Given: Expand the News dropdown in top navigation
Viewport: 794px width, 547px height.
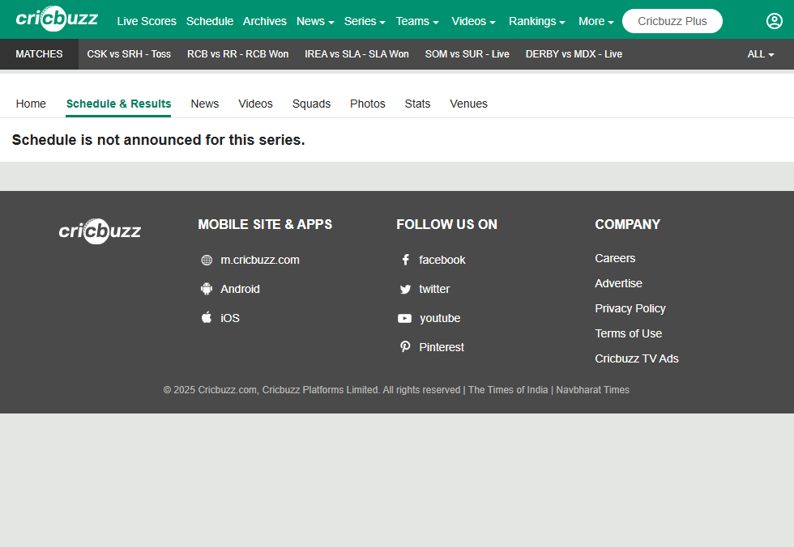Looking at the screenshot, I should point(315,21).
